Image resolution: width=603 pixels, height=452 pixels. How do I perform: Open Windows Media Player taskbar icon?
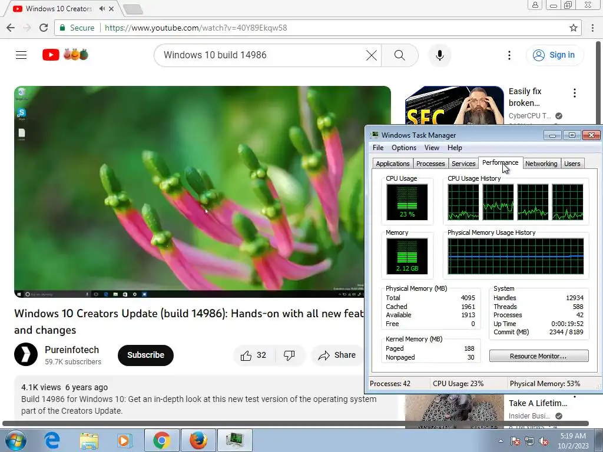pyautogui.click(x=125, y=440)
